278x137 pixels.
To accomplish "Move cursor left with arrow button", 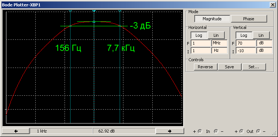I will [x=16, y=131].
